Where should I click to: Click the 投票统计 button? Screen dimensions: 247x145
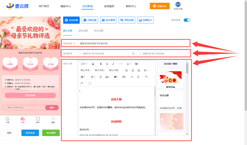(x=145, y=20)
